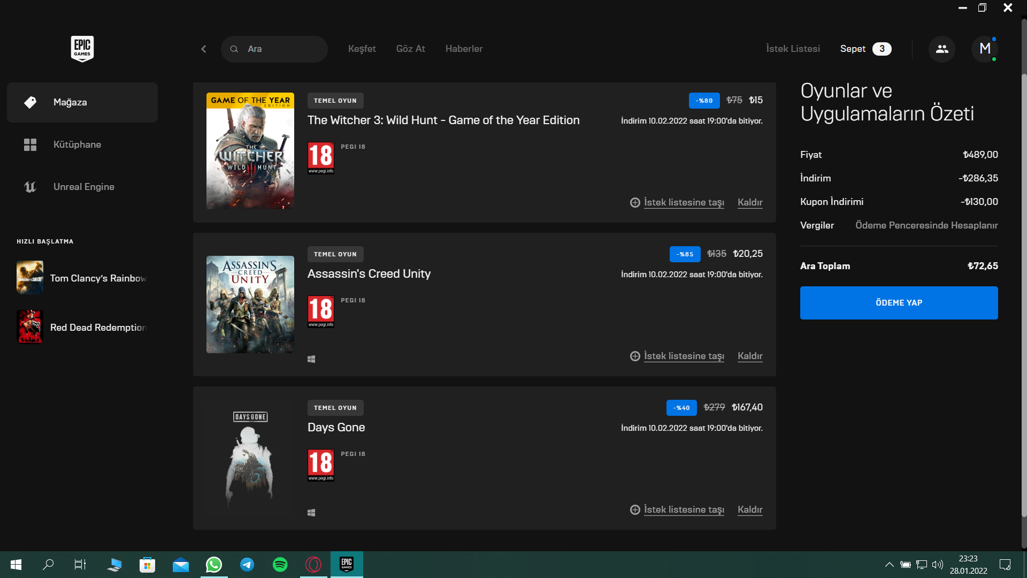Go back with the arrow icon
The height and width of the screenshot is (578, 1027).
[204, 49]
